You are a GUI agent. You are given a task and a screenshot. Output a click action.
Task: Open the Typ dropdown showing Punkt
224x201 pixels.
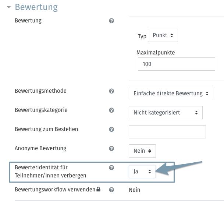(163, 35)
